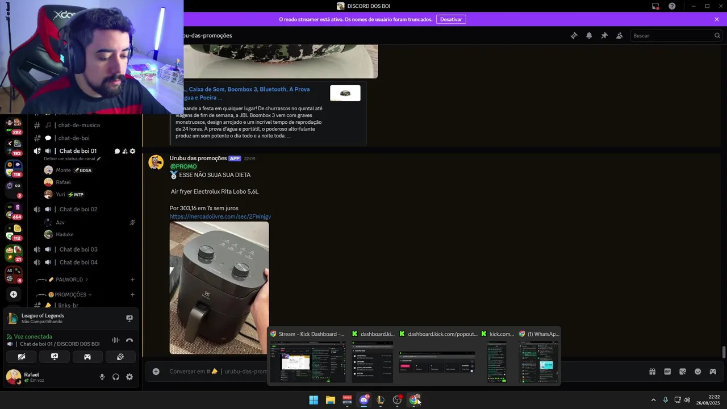Start an activity with gamepad button
Image resolution: width=727 pixels, height=409 pixels.
coord(87,357)
